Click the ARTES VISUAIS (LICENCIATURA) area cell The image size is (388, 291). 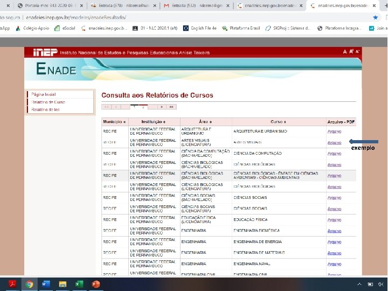coord(206,142)
